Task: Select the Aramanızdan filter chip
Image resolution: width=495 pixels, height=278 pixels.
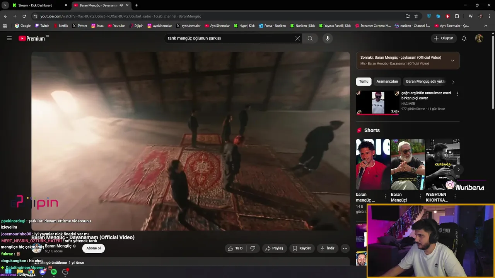Action: [x=387, y=81]
